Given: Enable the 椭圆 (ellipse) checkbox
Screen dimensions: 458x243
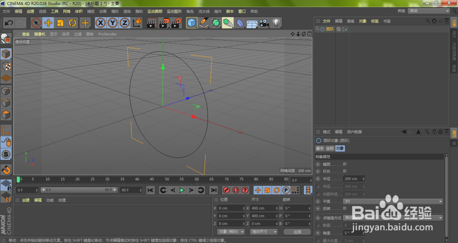Looking at the screenshot, I should (345, 164).
